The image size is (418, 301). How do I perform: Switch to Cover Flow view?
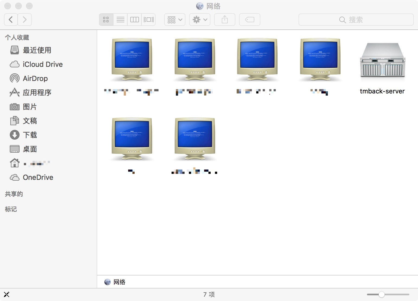[x=148, y=20]
